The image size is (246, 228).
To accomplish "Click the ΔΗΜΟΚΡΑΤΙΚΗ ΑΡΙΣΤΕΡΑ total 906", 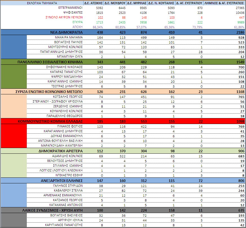I will pyautogui.click(x=241, y=151).
